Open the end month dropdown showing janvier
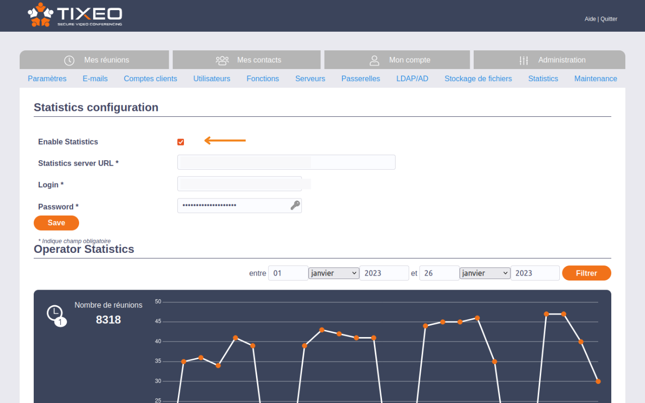 (485, 273)
